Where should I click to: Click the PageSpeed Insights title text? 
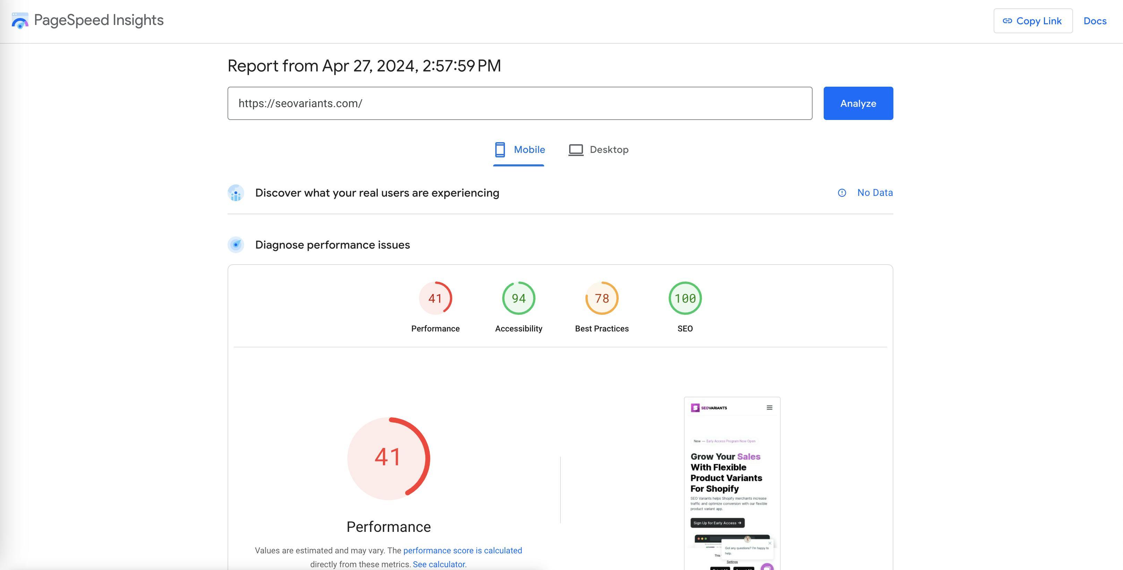[x=98, y=20]
